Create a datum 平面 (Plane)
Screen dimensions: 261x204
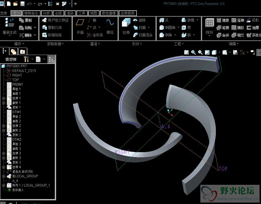click(x=80, y=26)
